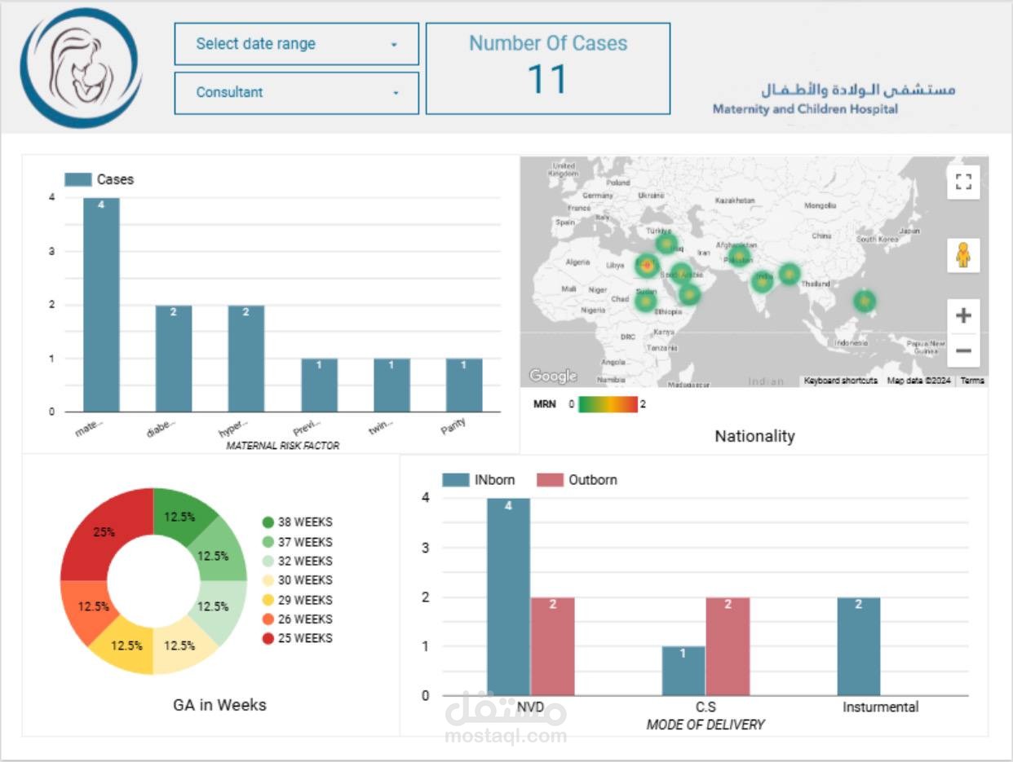This screenshot has width=1013, height=762.
Task: Zoom in the map with plus icon
Action: [x=963, y=315]
